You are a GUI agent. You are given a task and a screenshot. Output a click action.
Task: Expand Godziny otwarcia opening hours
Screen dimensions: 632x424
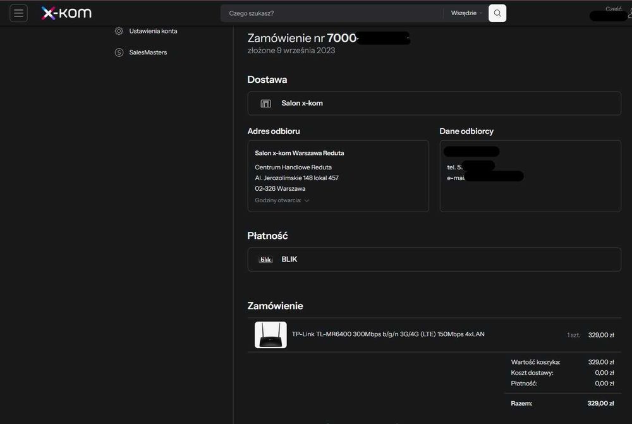point(282,200)
